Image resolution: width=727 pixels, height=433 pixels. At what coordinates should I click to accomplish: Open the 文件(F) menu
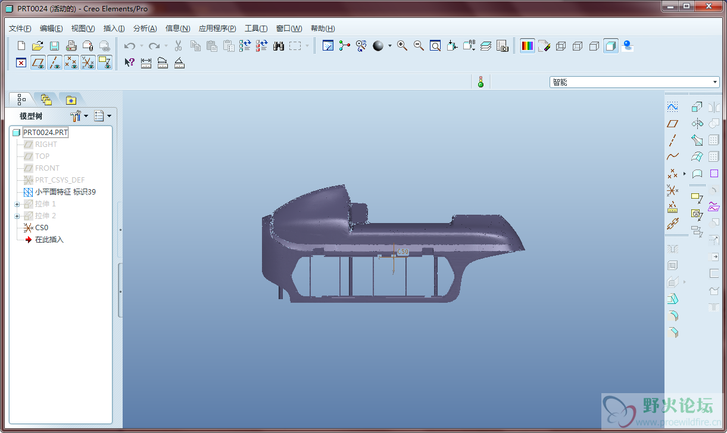[x=20, y=29]
